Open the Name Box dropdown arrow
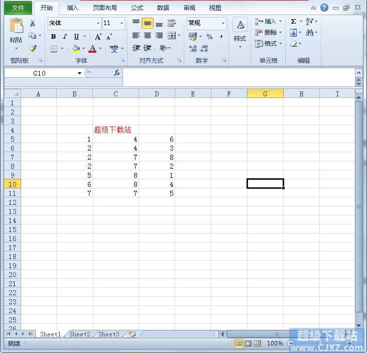367x353 pixels. point(80,73)
